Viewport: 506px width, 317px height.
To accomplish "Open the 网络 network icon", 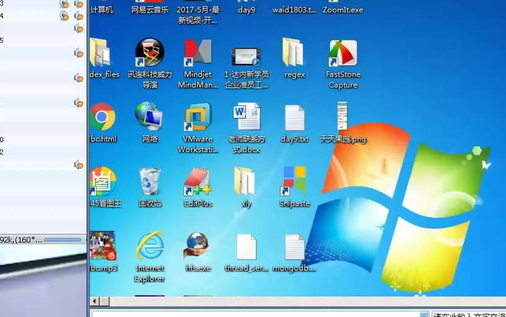I will 149,117.
